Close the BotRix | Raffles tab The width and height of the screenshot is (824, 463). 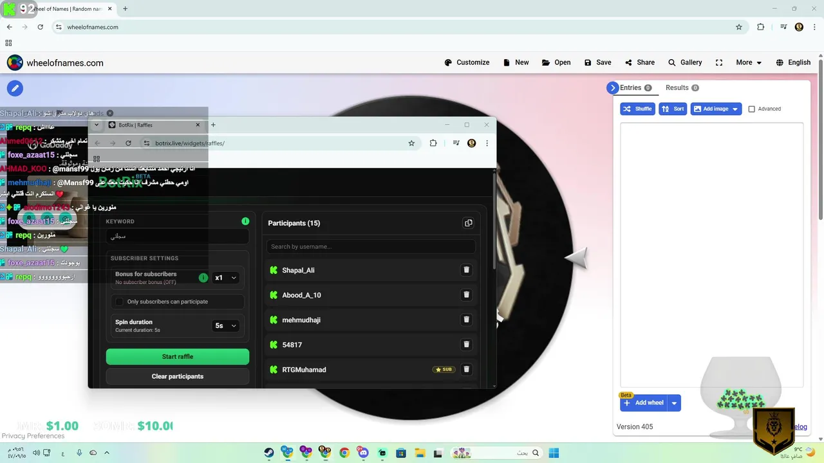pyautogui.click(x=198, y=125)
